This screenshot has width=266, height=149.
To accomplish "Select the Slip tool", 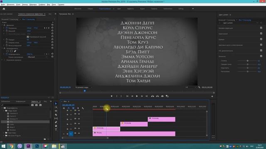I will click(56, 119).
